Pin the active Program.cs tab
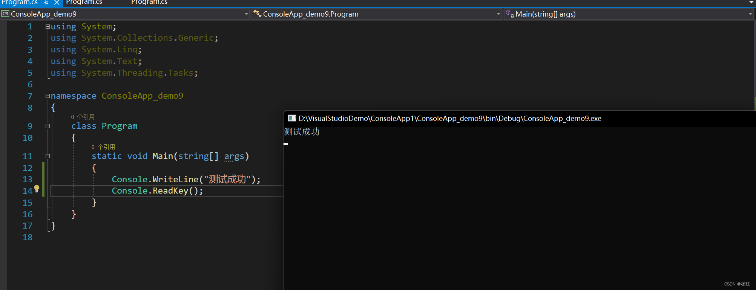756x290 pixels. [x=46, y=2]
